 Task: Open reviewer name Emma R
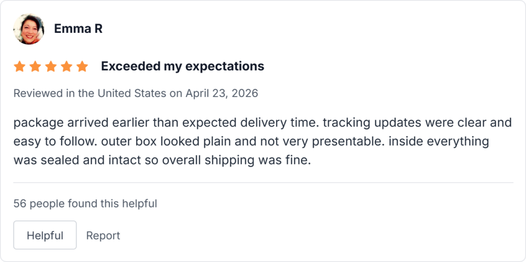[x=78, y=29]
